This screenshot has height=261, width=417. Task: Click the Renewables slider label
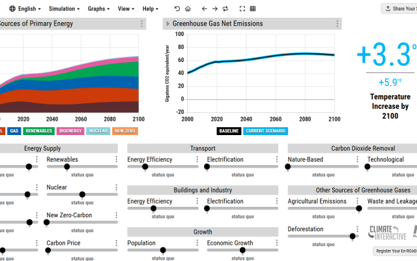point(63,159)
